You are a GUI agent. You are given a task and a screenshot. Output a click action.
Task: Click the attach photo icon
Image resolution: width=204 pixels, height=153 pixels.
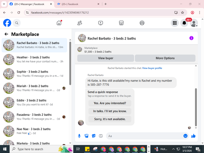pos(86,136)
